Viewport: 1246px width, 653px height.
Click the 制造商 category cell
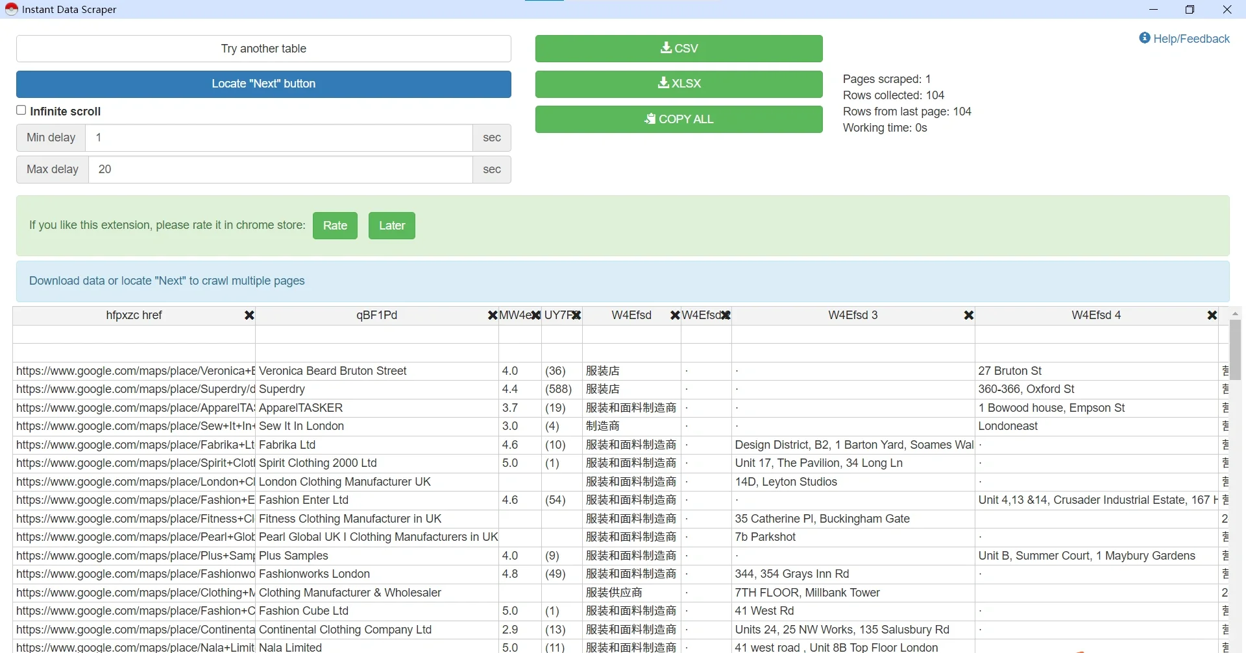coord(631,426)
